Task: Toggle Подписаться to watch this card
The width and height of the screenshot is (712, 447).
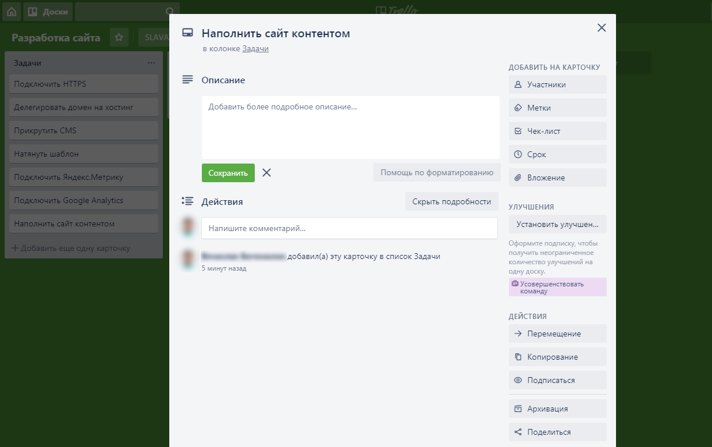Action: [557, 380]
